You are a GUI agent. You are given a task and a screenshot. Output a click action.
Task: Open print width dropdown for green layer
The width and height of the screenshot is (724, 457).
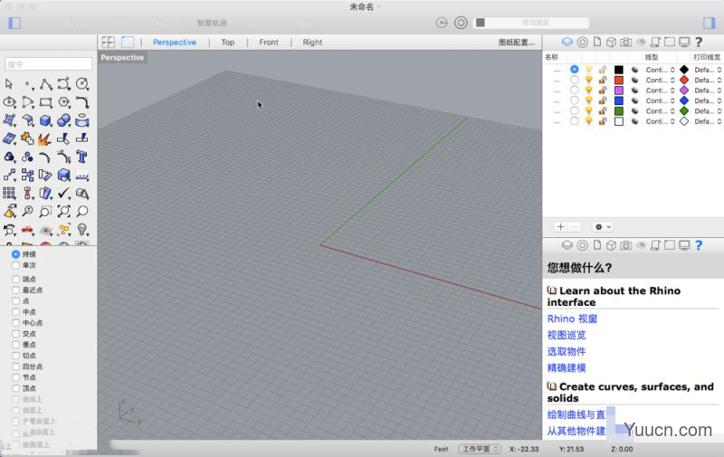[x=708, y=110]
